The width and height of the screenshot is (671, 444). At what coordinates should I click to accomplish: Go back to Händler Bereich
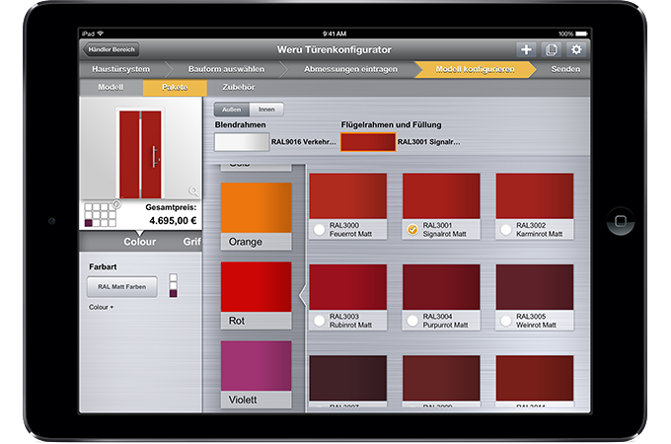pyautogui.click(x=111, y=49)
